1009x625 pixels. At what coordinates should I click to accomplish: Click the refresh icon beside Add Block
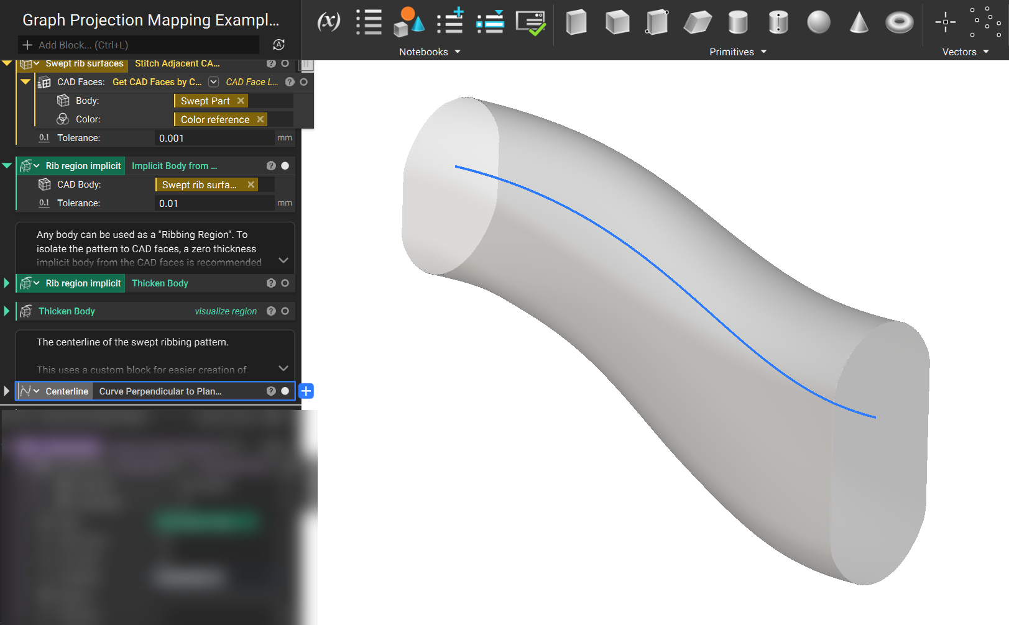279,45
